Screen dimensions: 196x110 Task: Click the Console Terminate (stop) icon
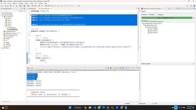click(x=106, y=68)
